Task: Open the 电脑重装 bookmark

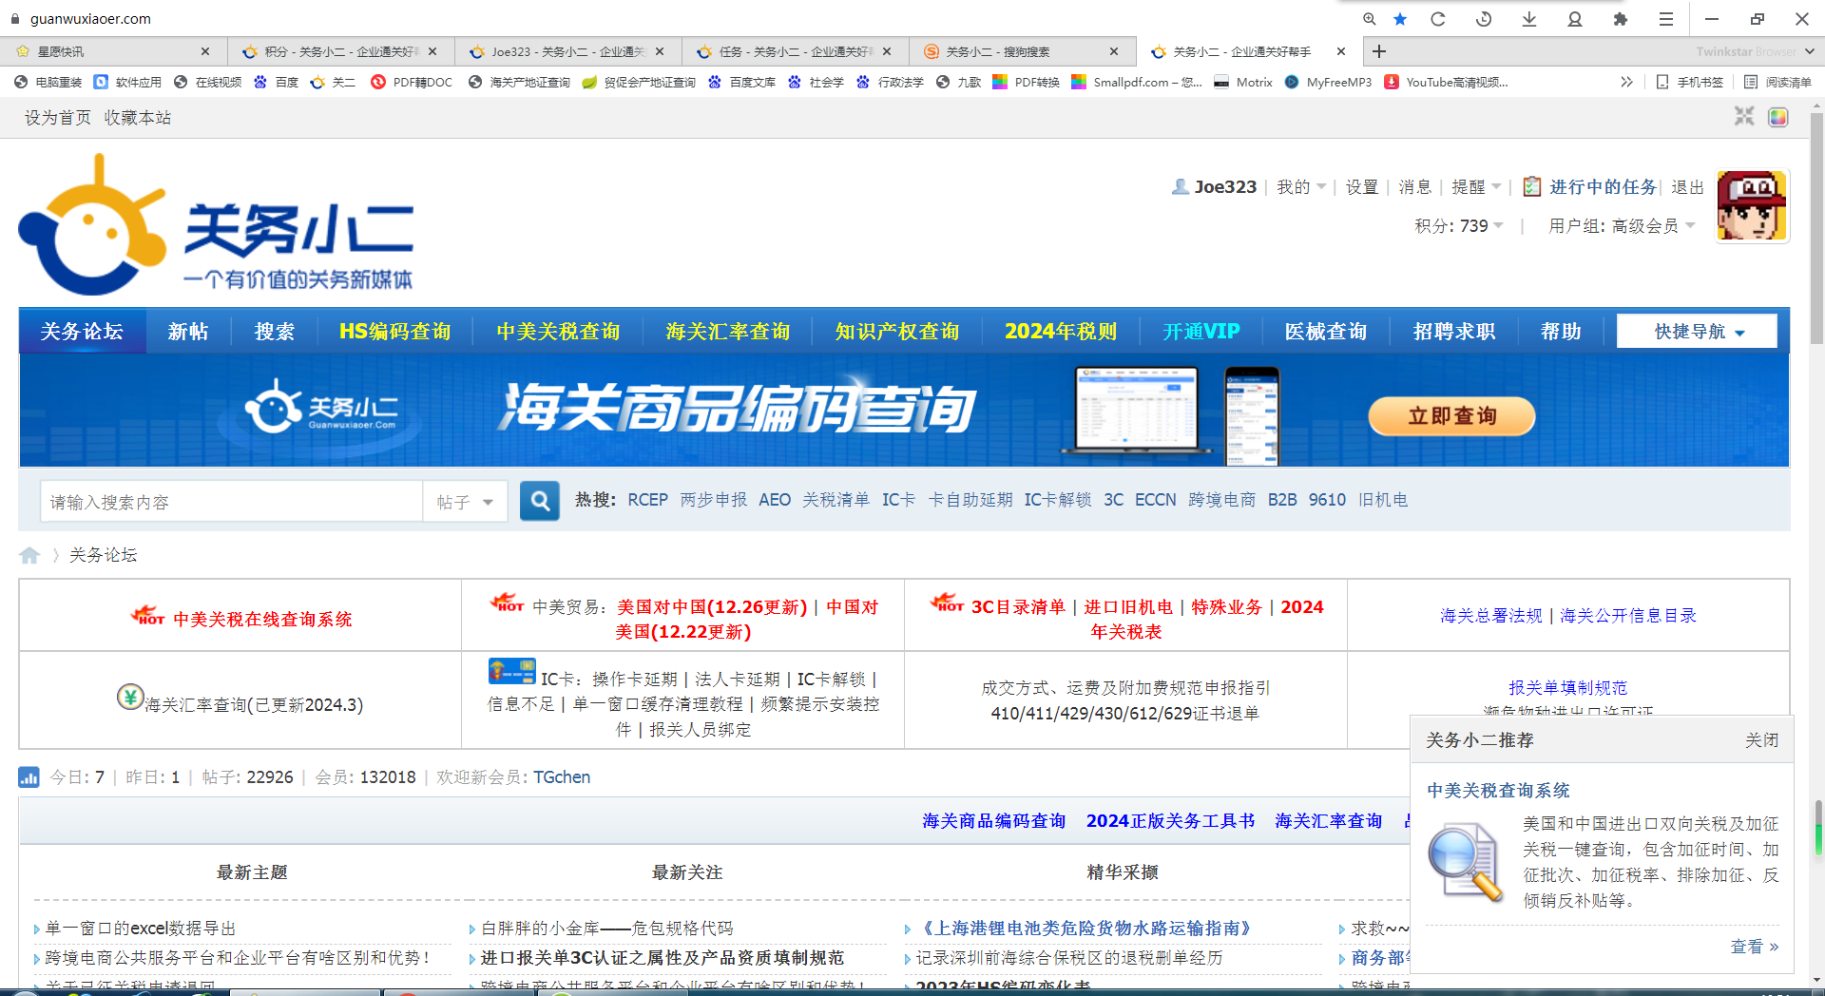Action: coord(48,83)
